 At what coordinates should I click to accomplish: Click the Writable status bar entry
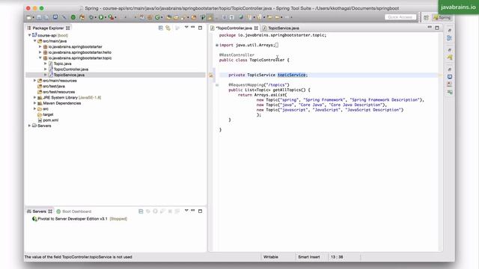tap(271, 257)
